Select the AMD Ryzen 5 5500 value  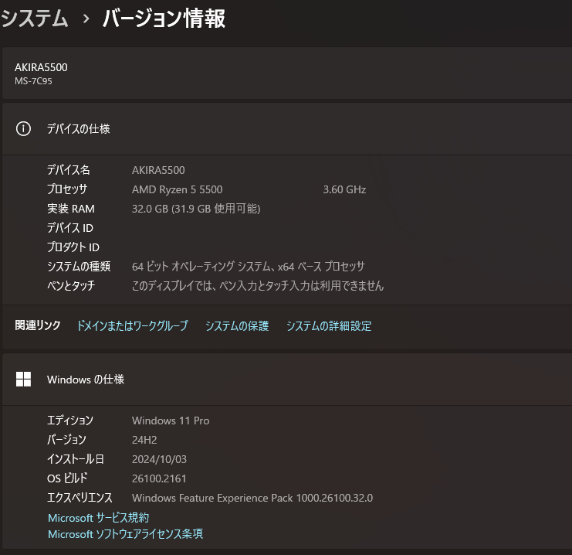coord(178,189)
